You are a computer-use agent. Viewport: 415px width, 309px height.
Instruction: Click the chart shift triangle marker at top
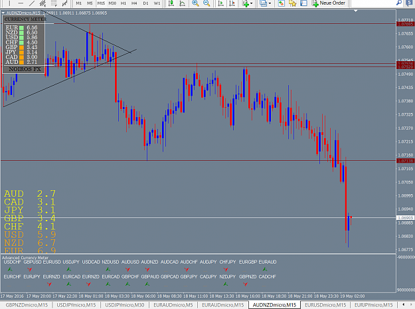click(355, 11)
